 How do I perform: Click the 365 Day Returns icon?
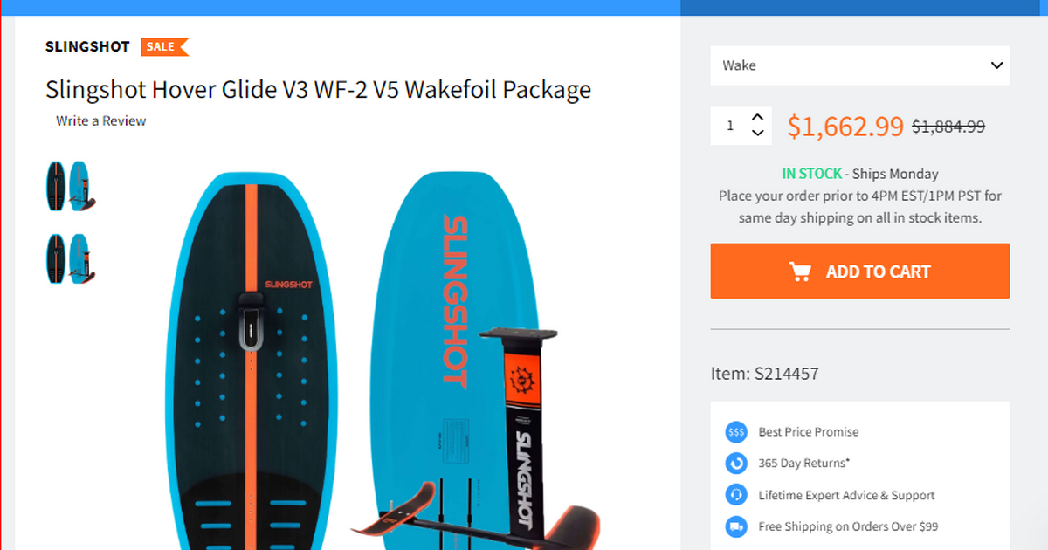(736, 464)
